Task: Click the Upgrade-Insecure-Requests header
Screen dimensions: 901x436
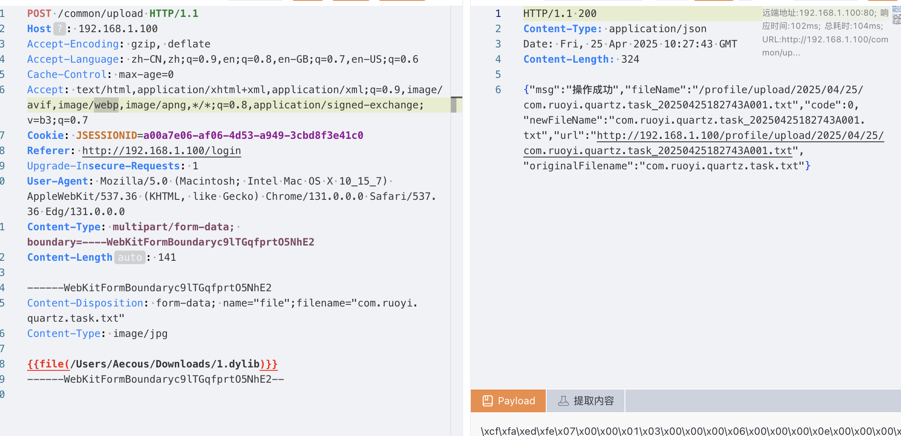Action: (x=104, y=166)
